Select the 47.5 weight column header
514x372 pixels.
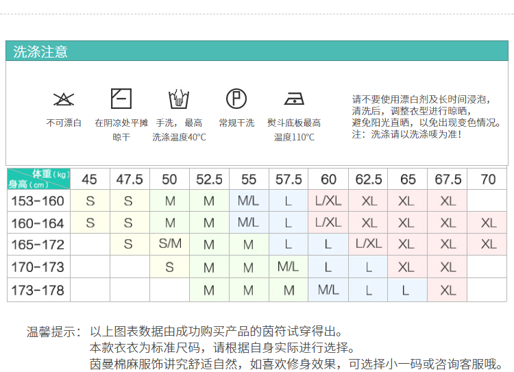pyautogui.click(x=130, y=179)
